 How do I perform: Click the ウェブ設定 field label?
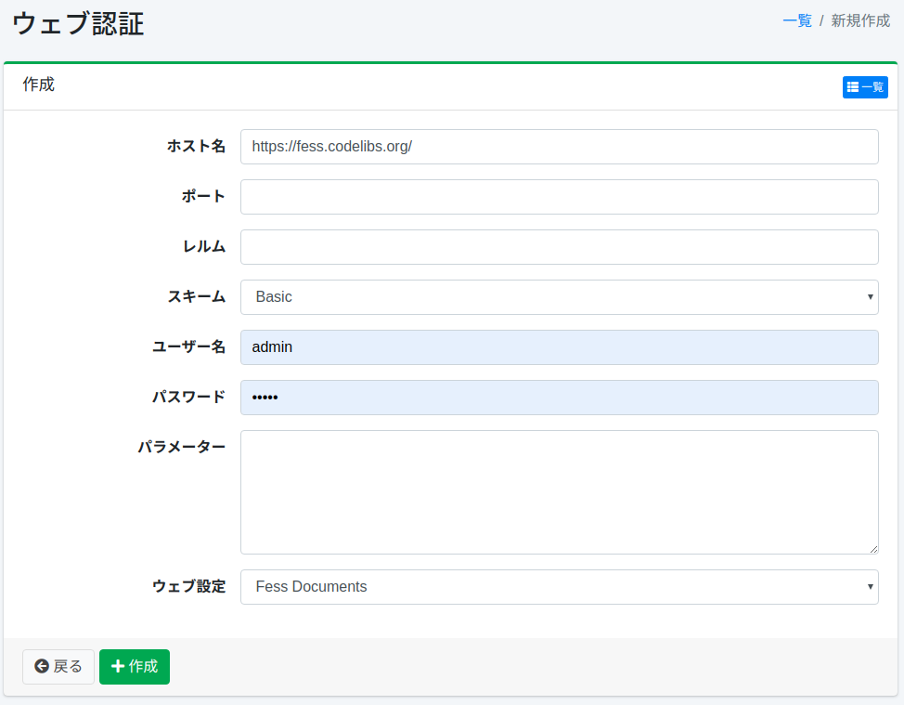point(188,586)
